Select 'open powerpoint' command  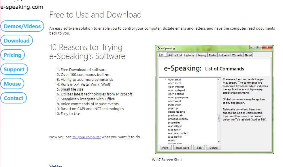click(178, 97)
